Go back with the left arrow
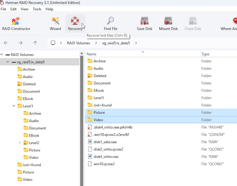The width and height of the screenshot is (237, 186). click(x=6, y=43)
